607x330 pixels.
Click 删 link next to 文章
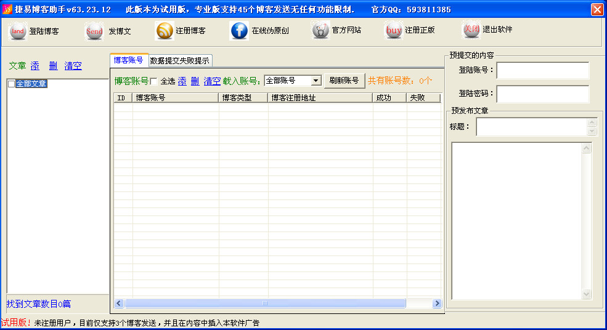point(53,66)
